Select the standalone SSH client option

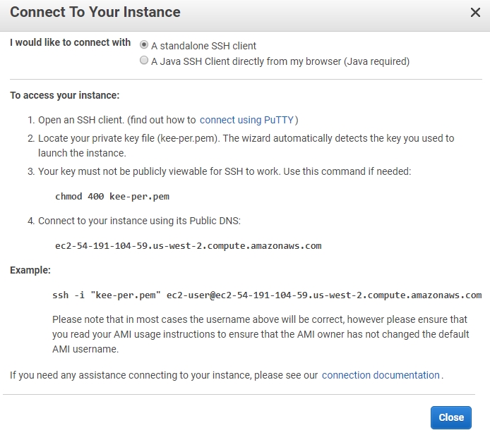[x=145, y=45]
